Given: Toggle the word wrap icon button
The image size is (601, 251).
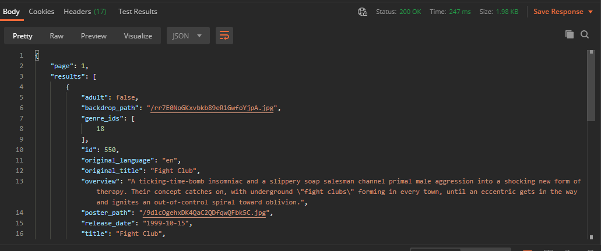Looking at the screenshot, I should (224, 36).
